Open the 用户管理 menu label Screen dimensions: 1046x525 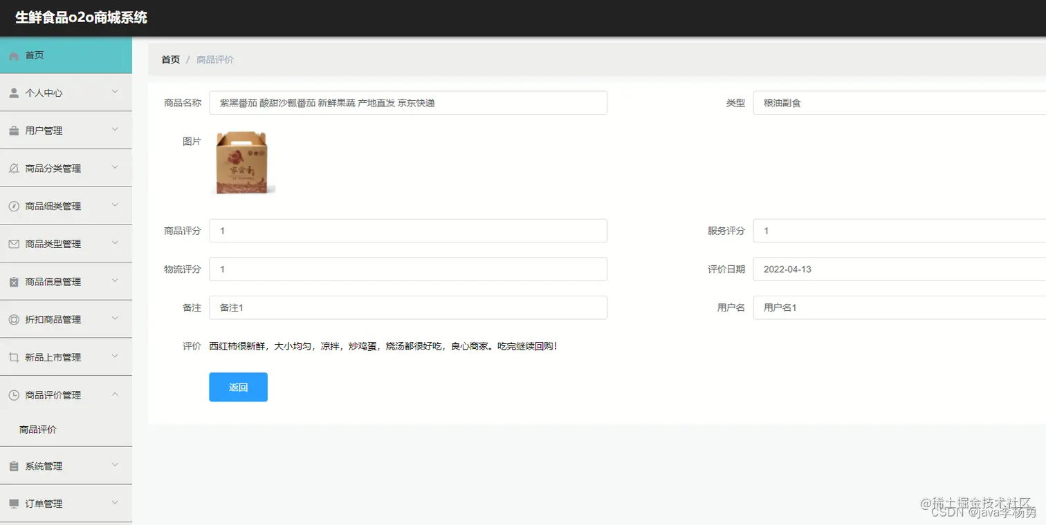point(44,131)
